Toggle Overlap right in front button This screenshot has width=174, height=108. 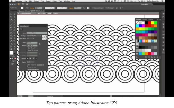pos(30,58)
